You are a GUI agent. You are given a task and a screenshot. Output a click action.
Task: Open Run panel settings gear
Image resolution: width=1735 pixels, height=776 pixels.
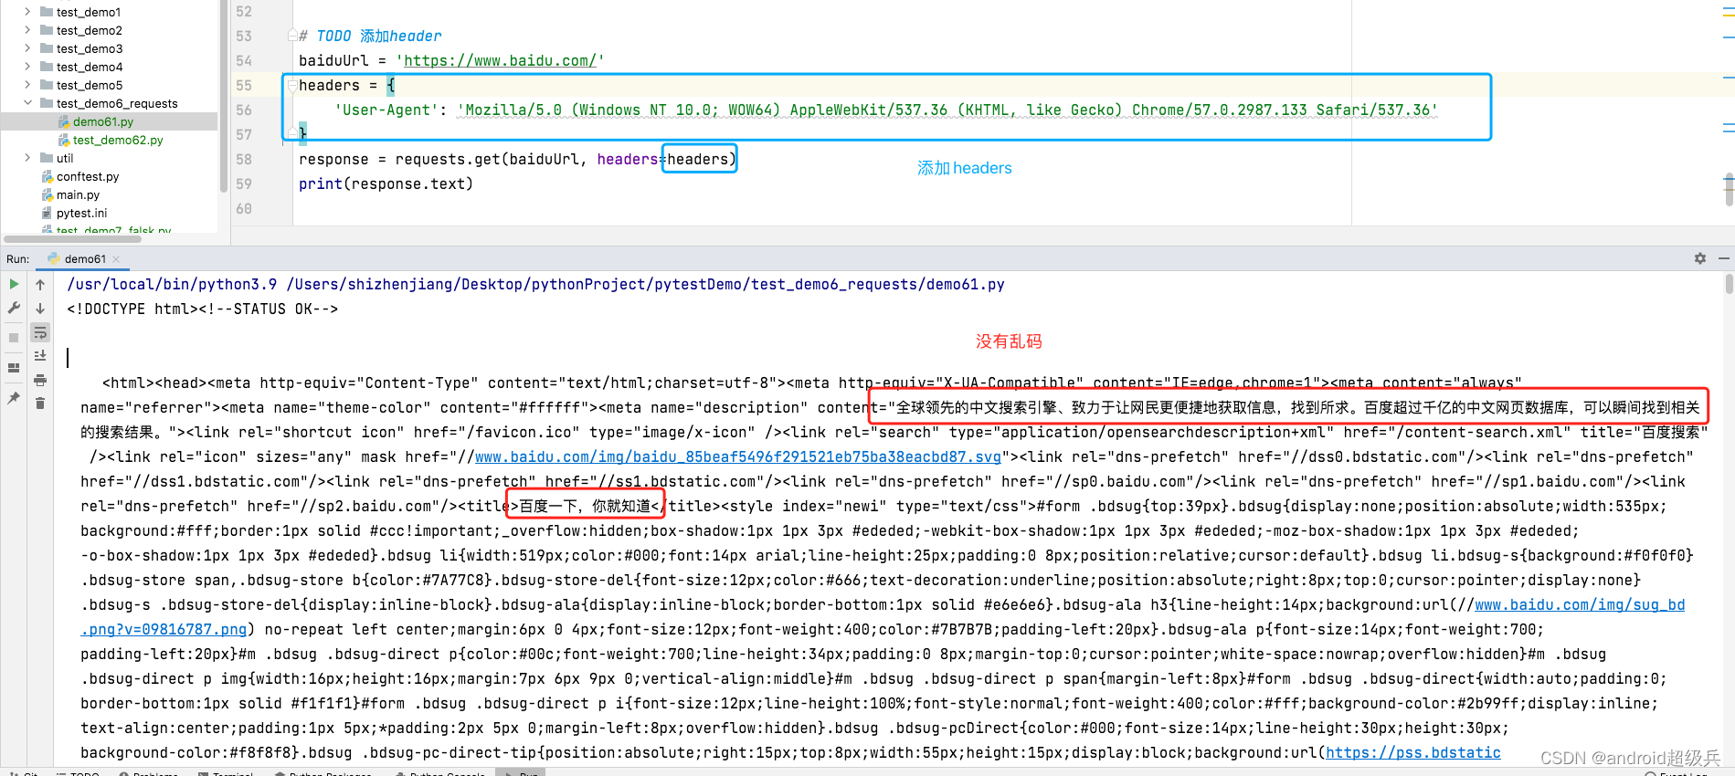point(1700,258)
